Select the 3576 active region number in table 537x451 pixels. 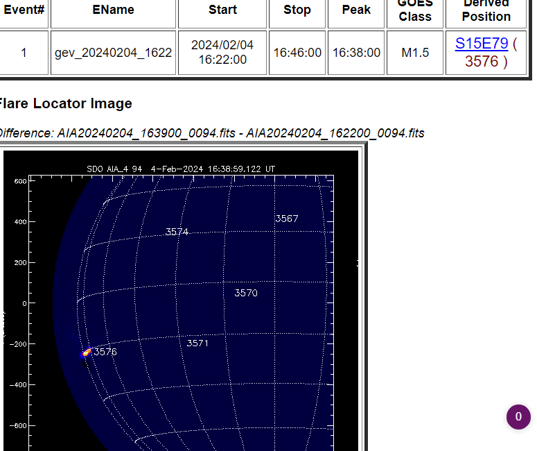pyautogui.click(x=482, y=62)
